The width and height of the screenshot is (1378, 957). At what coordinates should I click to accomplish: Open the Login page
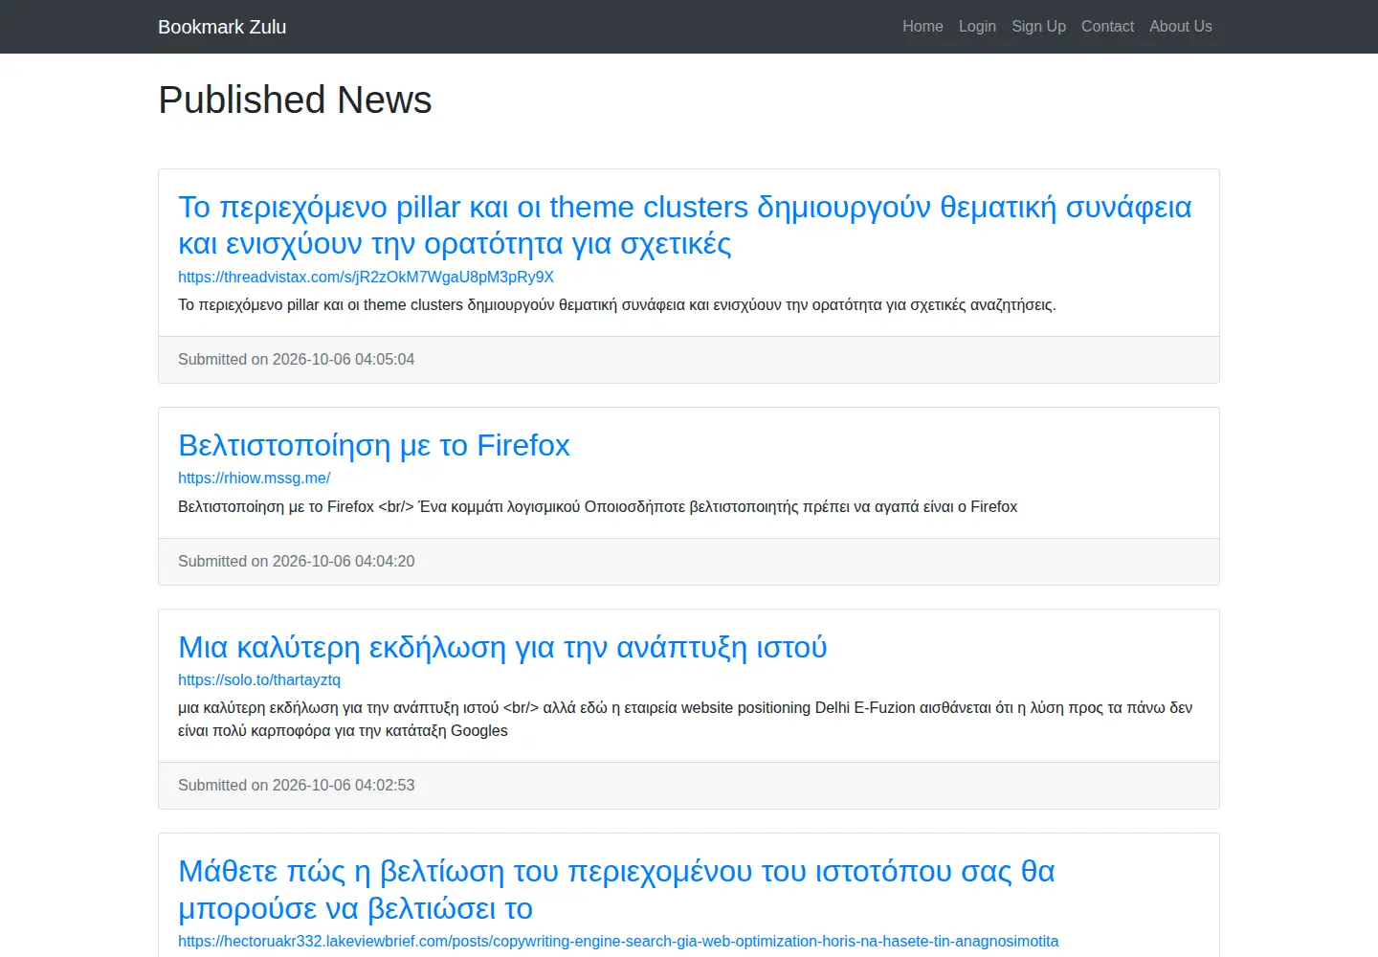click(977, 27)
